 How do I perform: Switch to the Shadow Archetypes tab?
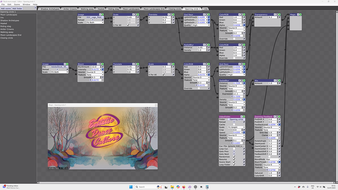click(x=50, y=9)
